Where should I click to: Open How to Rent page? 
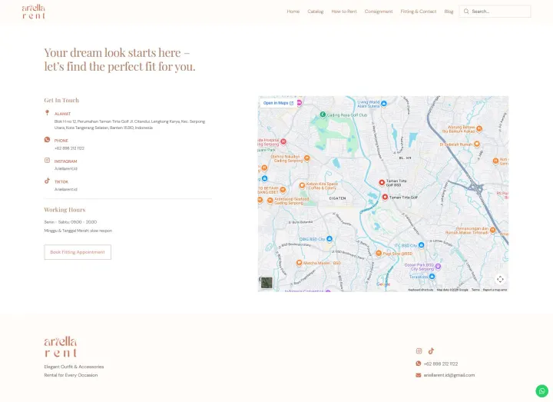pos(344,12)
